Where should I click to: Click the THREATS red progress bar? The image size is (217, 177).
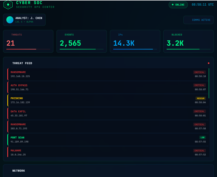[21, 49]
